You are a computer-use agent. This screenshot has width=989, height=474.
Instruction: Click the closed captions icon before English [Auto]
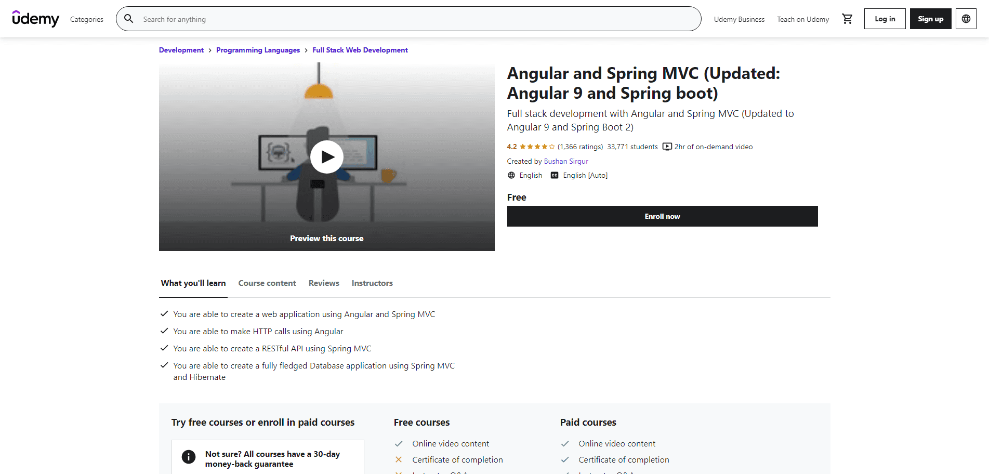click(555, 175)
